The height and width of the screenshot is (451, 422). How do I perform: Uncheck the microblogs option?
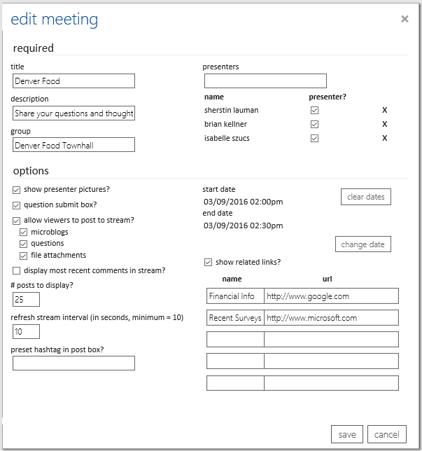24,232
